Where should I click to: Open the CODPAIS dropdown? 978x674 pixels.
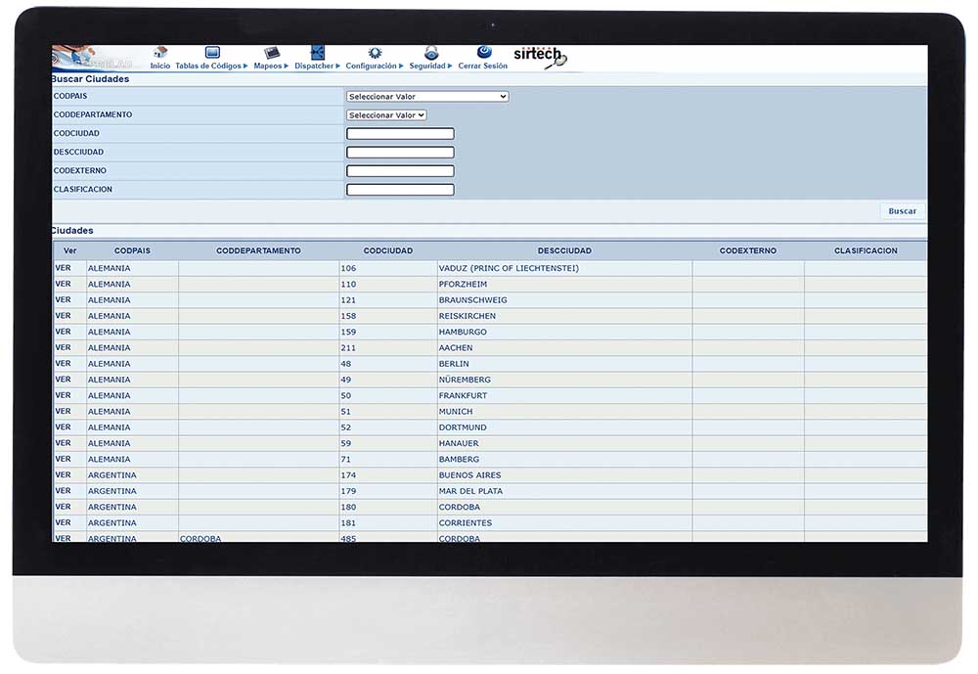pyautogui.click(x=427, y=97)
